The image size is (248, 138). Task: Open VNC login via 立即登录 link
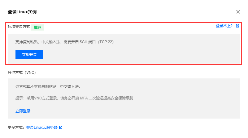(23, 111)
